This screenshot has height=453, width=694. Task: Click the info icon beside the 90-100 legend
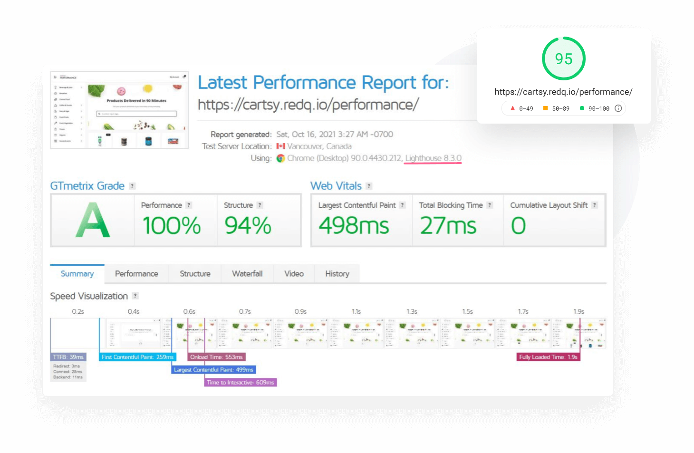[x=618, y=108]
